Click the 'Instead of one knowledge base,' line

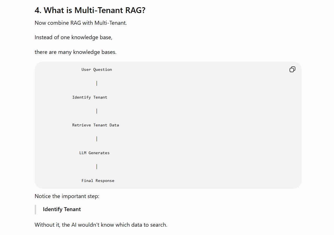(x=73, y=37)
